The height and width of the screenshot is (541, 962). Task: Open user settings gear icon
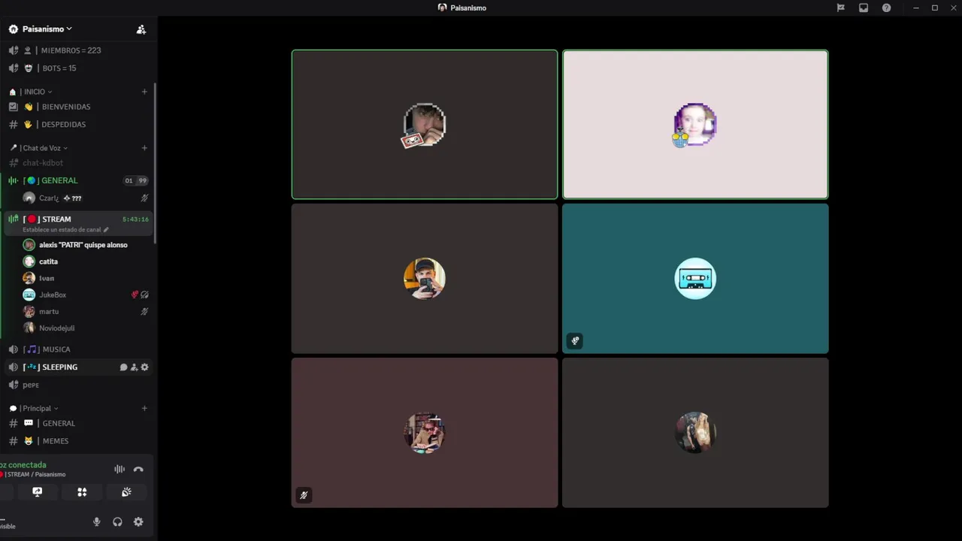pyautogui.click(x=138, y=522)
